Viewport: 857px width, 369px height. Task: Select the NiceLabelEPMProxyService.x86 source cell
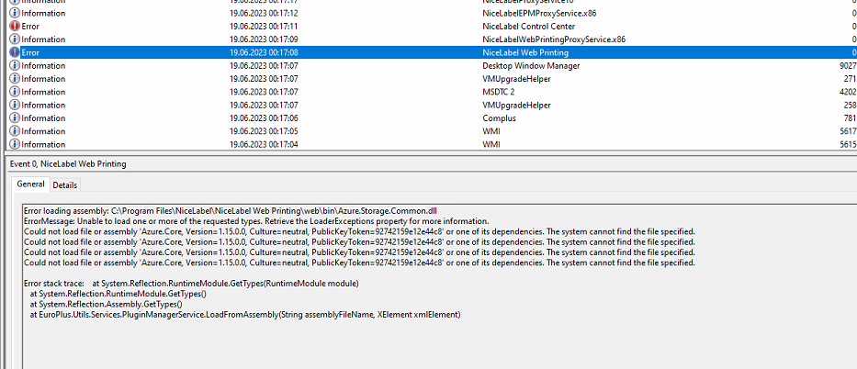point(539,13)
